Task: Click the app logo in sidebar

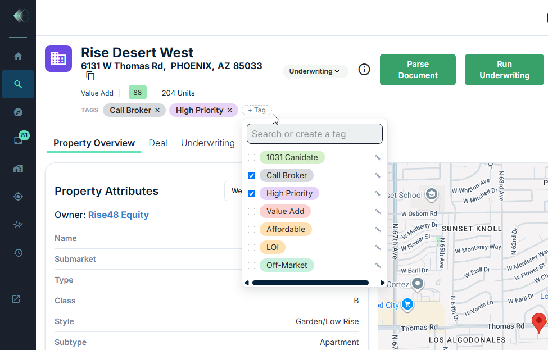Action: (x=21, y=16)
